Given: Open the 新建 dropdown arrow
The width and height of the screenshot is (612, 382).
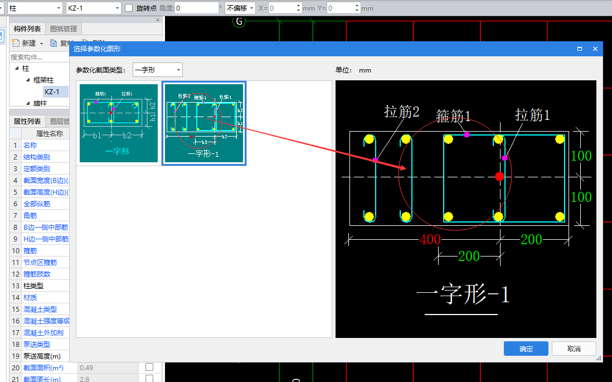Looking at the screenshot, I should click(41, 43).
